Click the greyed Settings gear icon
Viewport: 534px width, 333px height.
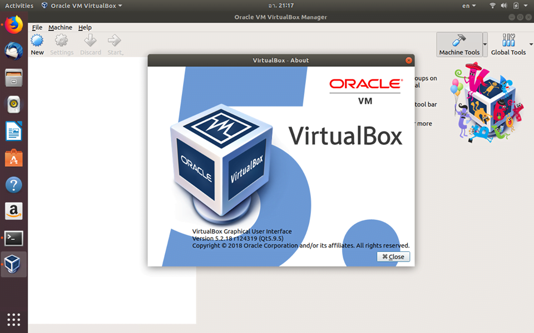coord(61,41)
